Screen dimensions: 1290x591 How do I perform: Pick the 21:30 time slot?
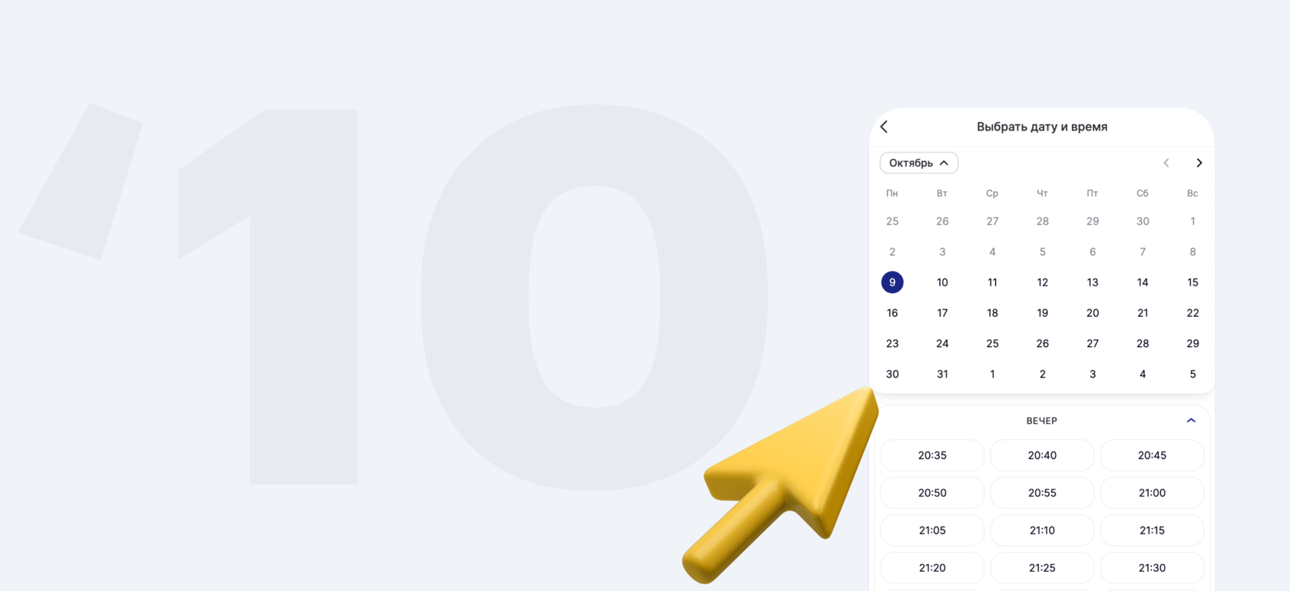(1152, 568)
